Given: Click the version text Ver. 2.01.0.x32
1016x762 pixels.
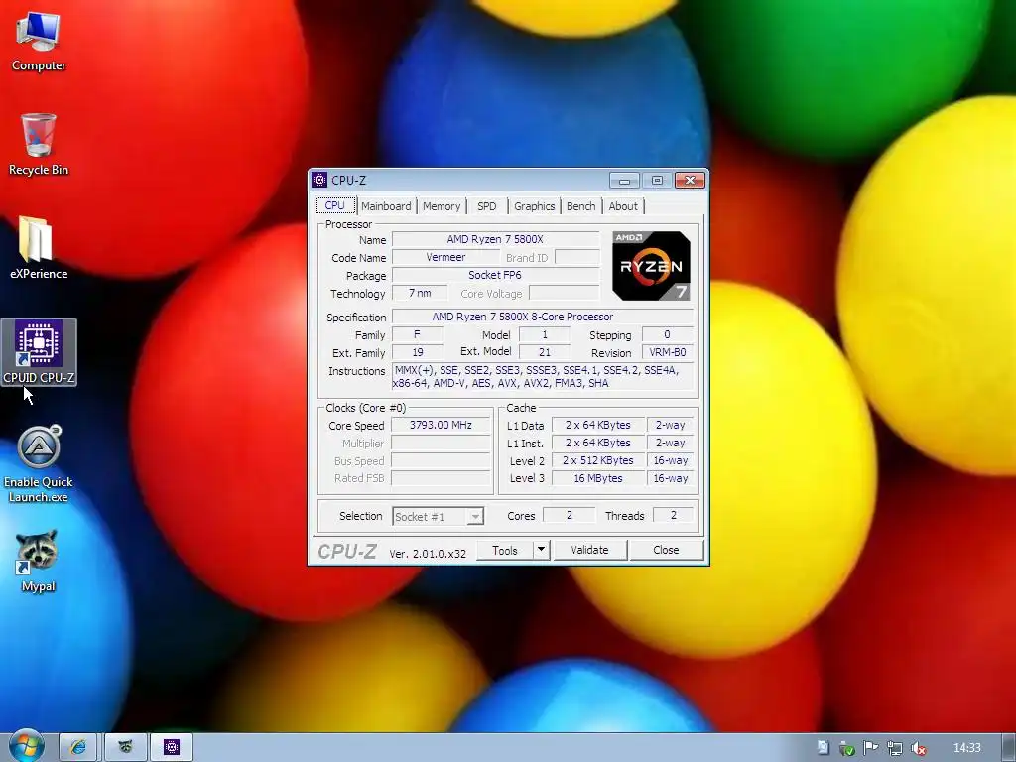Looking at the screenshot, I should (x=428, y=554).
